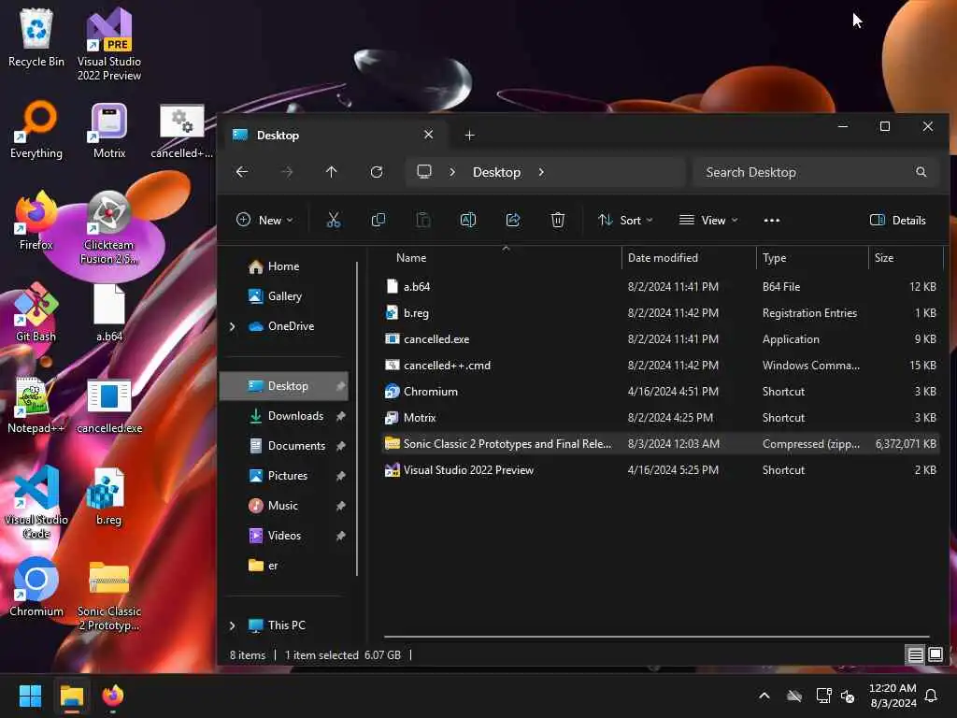Image resolution: width=957 pixels, height=718 pixels.
Task: Select cancelled.exe icon on desktop
Action: click(x=109, y=405)
